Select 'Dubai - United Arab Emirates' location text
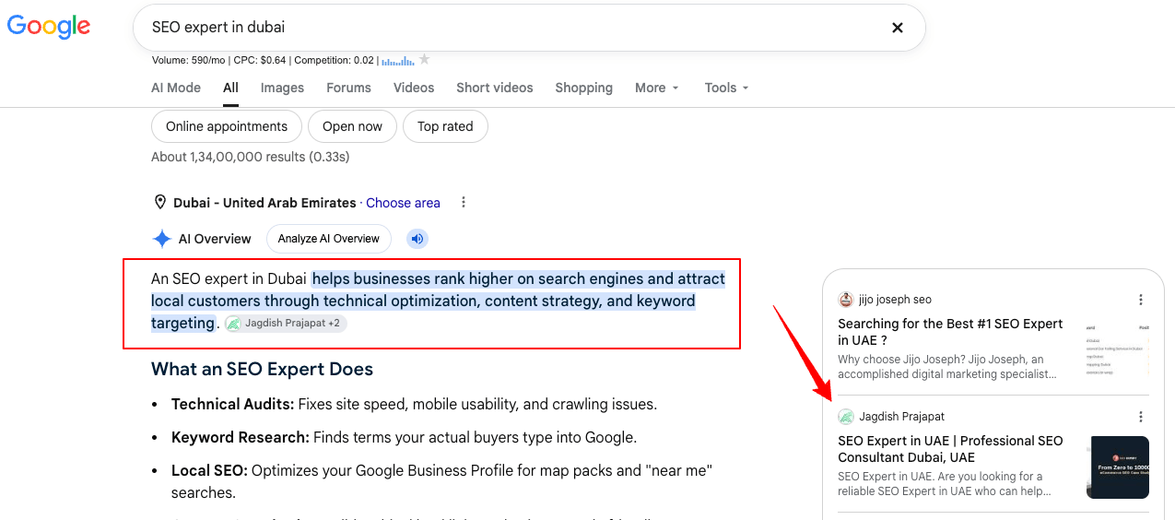 click(x=265, y=203)
